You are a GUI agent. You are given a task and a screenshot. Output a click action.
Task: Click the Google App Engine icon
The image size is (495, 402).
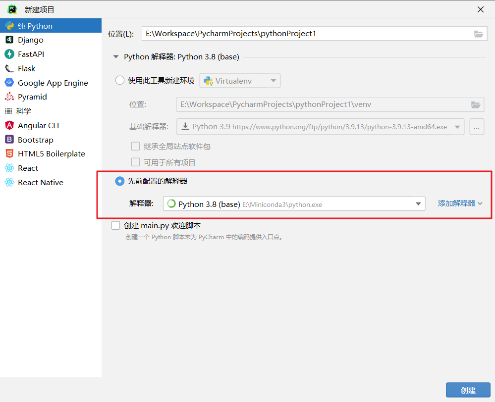(9, 82)
